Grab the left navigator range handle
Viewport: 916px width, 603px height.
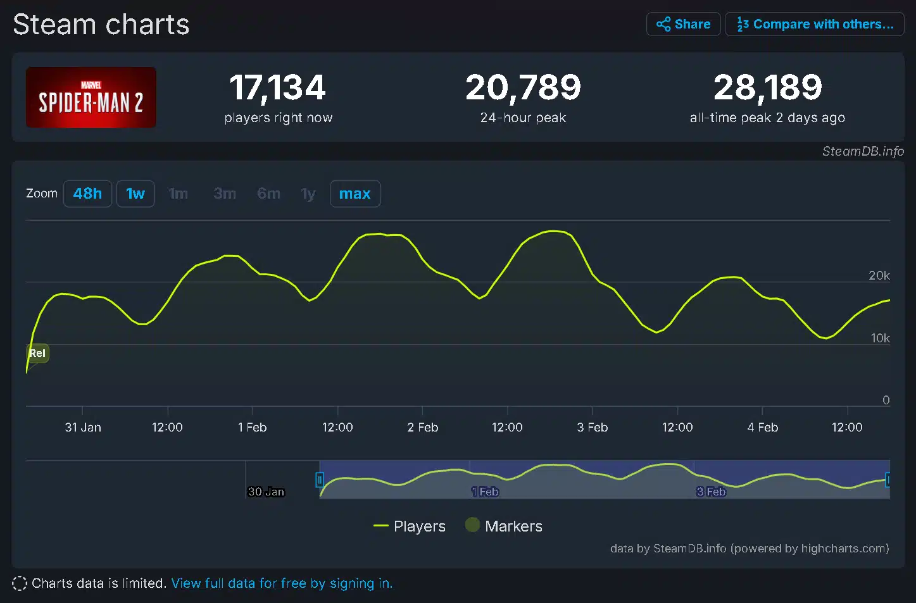click(x=320, y=480)
